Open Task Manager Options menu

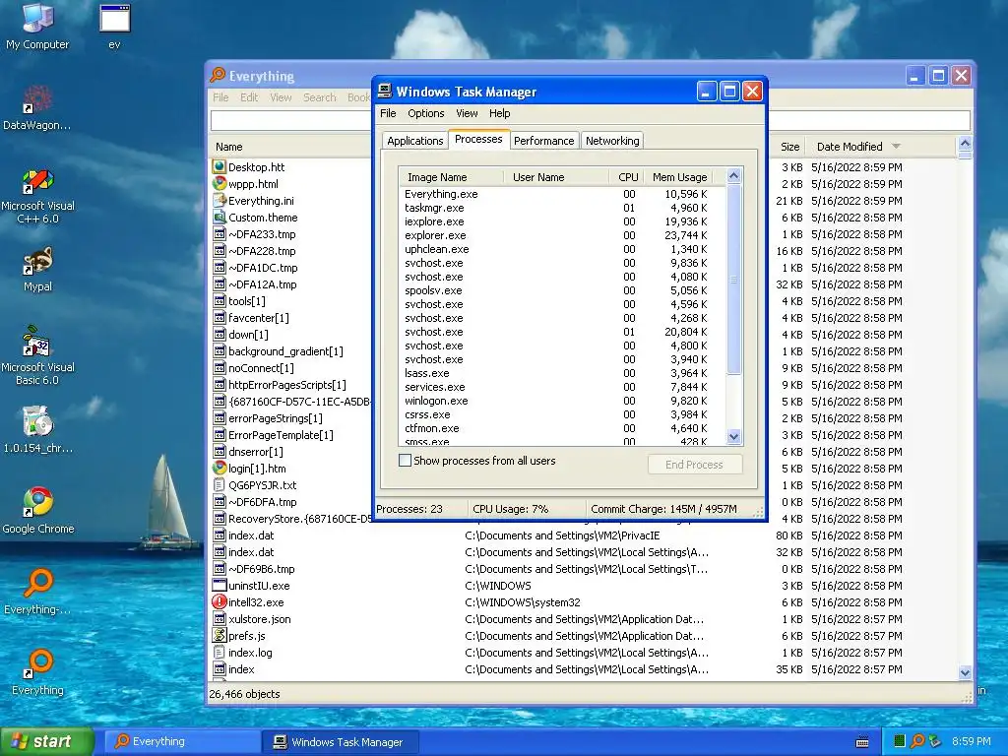425,113
